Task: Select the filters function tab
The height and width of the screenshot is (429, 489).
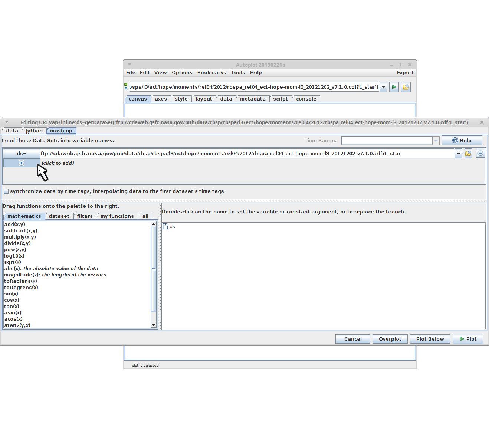Action: coord(85,216)
